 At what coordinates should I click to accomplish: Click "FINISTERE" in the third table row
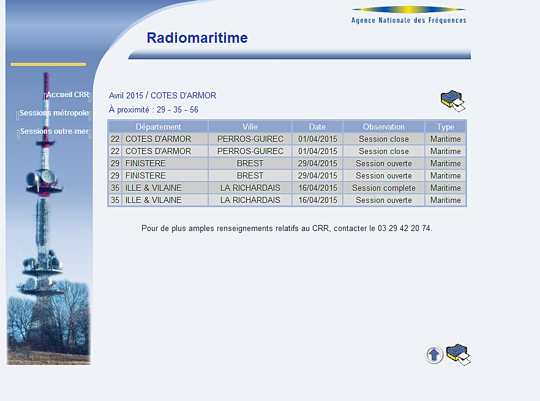(x=145, y=163)
